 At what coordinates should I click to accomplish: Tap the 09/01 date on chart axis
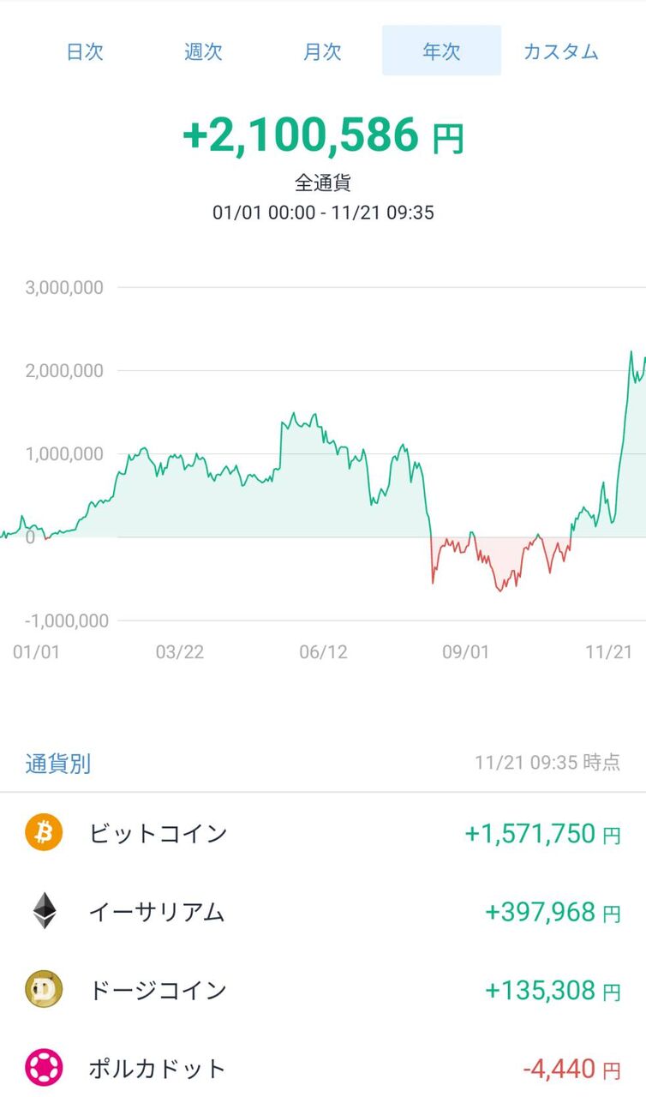[x=465, y=652]
